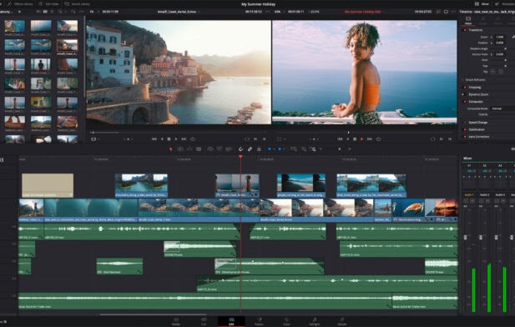The height and width of the screenshot is (327, 515).
Task: Click the timeline playhead marker
Action: pos(240,158)
